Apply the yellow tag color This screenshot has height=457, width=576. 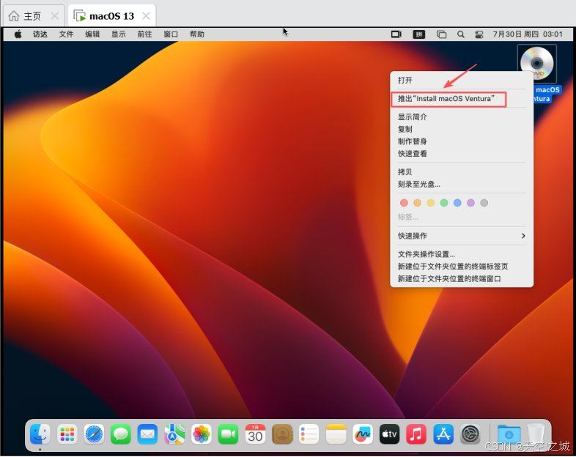[430, 203]
